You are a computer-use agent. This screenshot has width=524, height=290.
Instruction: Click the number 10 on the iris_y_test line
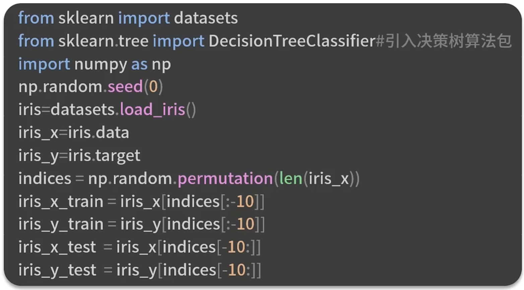(x=237, y=270)
